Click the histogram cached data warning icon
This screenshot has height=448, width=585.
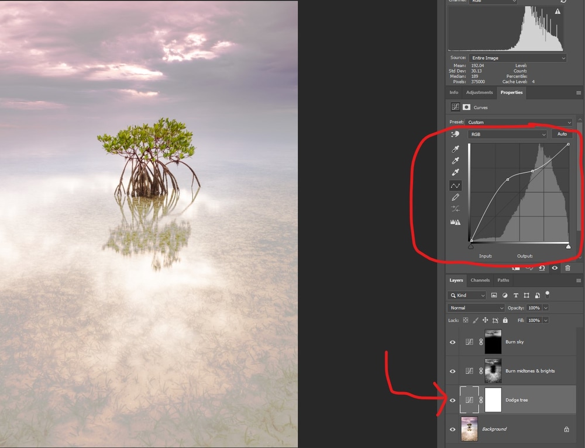(558, 12)
